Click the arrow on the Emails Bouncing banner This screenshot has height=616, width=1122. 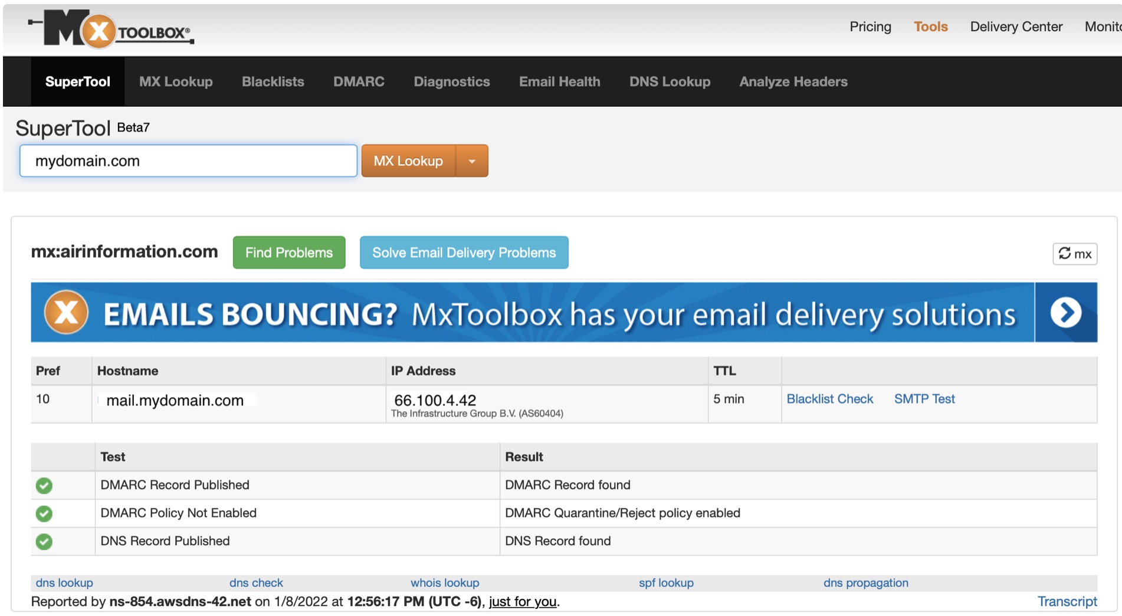[1065, 313]
